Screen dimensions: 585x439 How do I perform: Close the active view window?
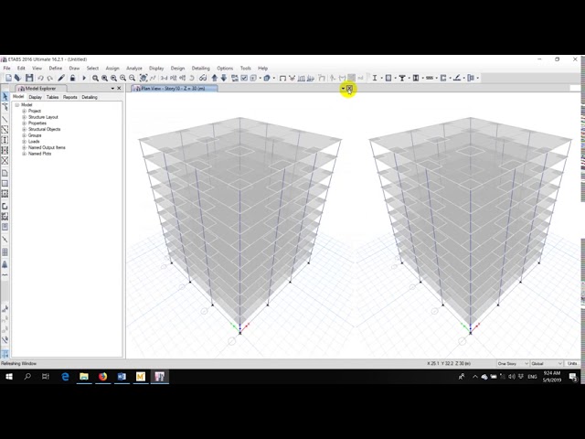(x=349, y=89)
